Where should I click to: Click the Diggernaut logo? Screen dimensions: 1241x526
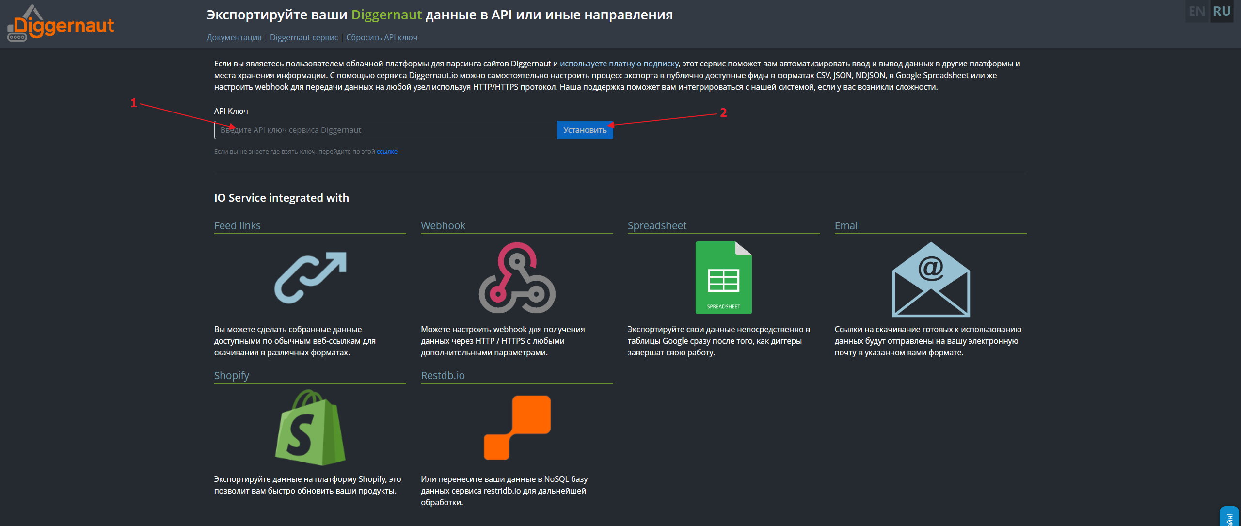pos(61,23)
